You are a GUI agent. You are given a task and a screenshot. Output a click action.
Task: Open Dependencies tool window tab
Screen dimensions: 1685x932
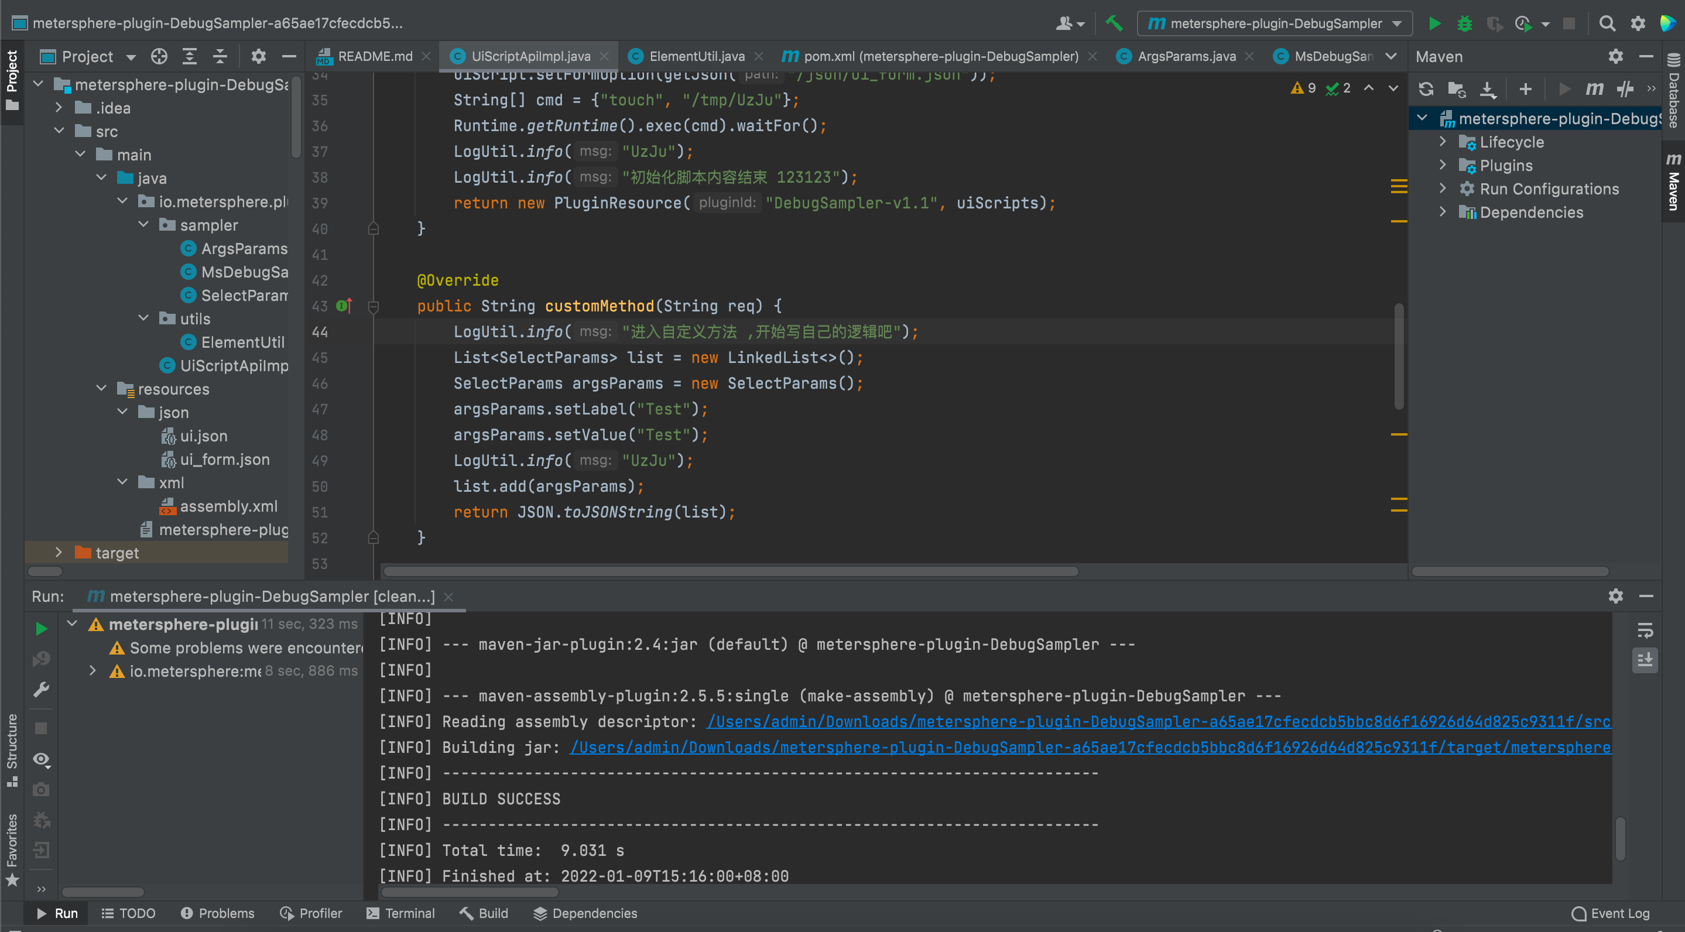pyautogui.click(x=585, y=913)
